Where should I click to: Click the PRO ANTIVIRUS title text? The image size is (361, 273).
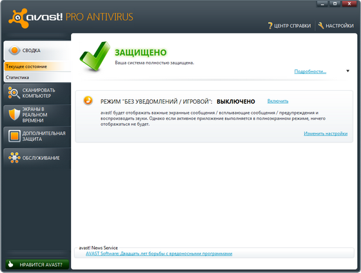tap(99, 17)
